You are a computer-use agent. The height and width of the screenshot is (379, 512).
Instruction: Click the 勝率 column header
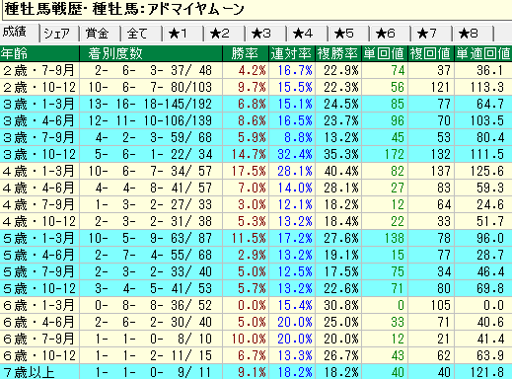coord(246,53)
